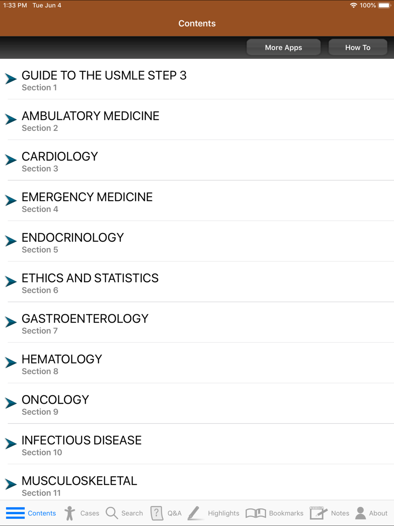
Task: Open Ambulatory Medicine Section 2
Action: 197,120
